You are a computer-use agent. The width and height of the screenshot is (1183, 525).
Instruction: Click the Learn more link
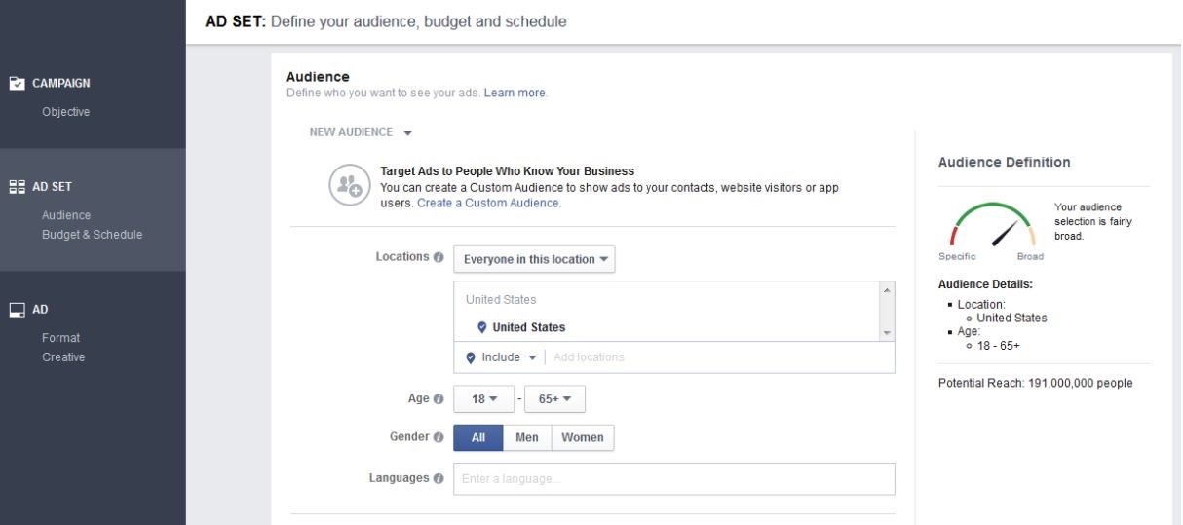[x=515, y=94]
